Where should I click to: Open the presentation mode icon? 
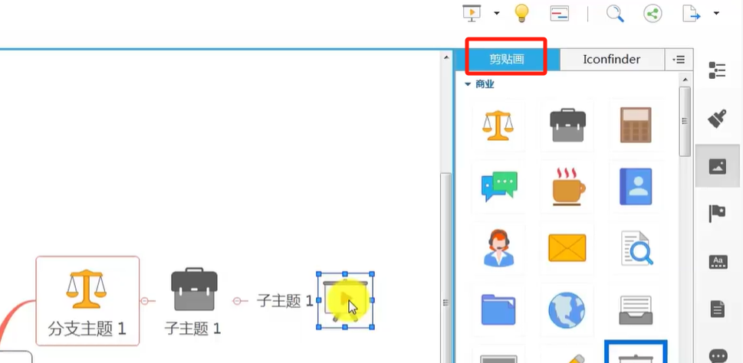pos(472,13)
